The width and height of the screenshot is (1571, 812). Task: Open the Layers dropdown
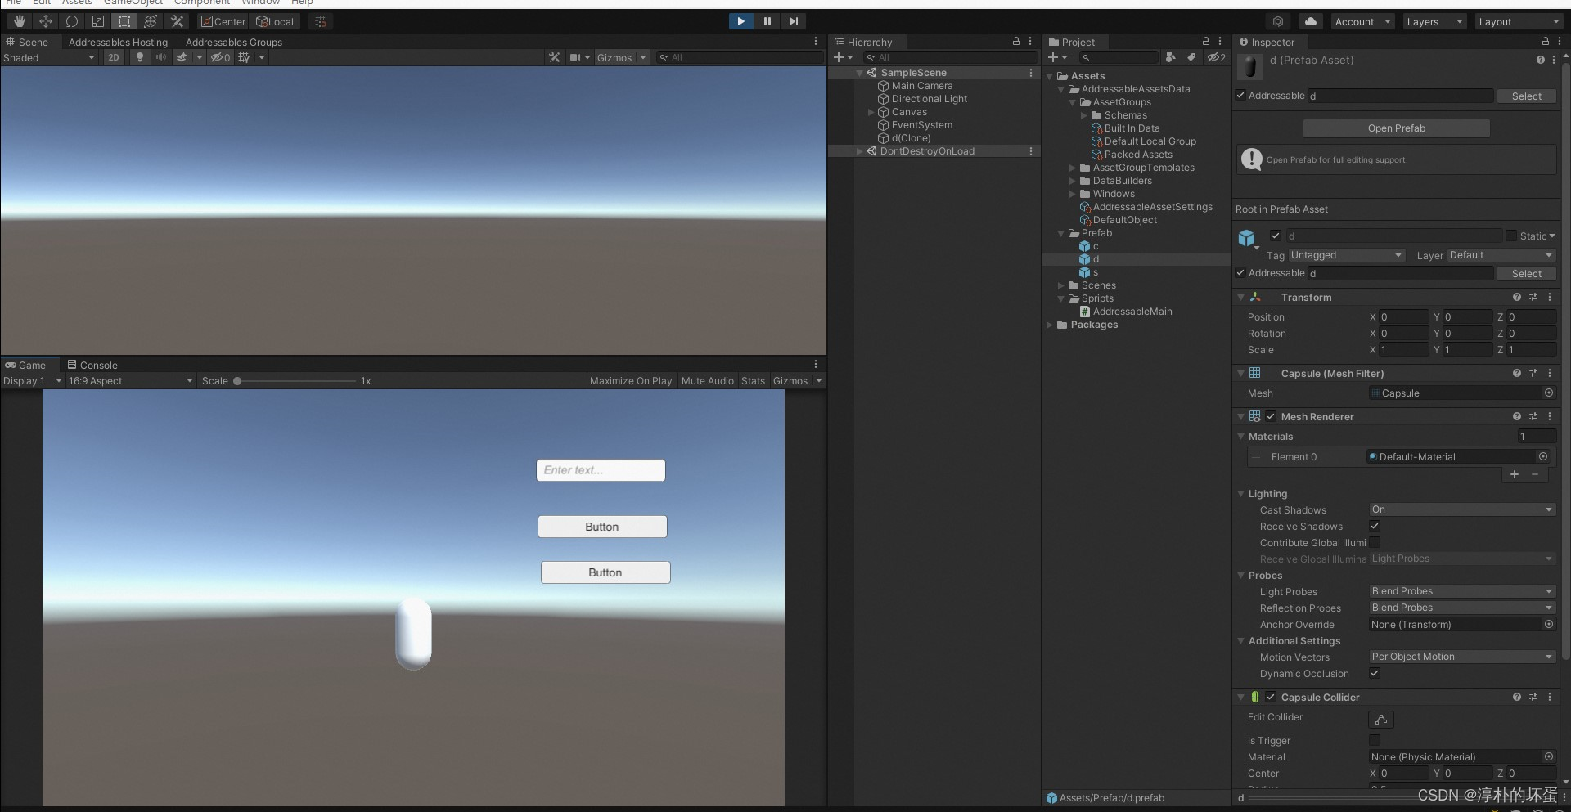[1434, 21]
